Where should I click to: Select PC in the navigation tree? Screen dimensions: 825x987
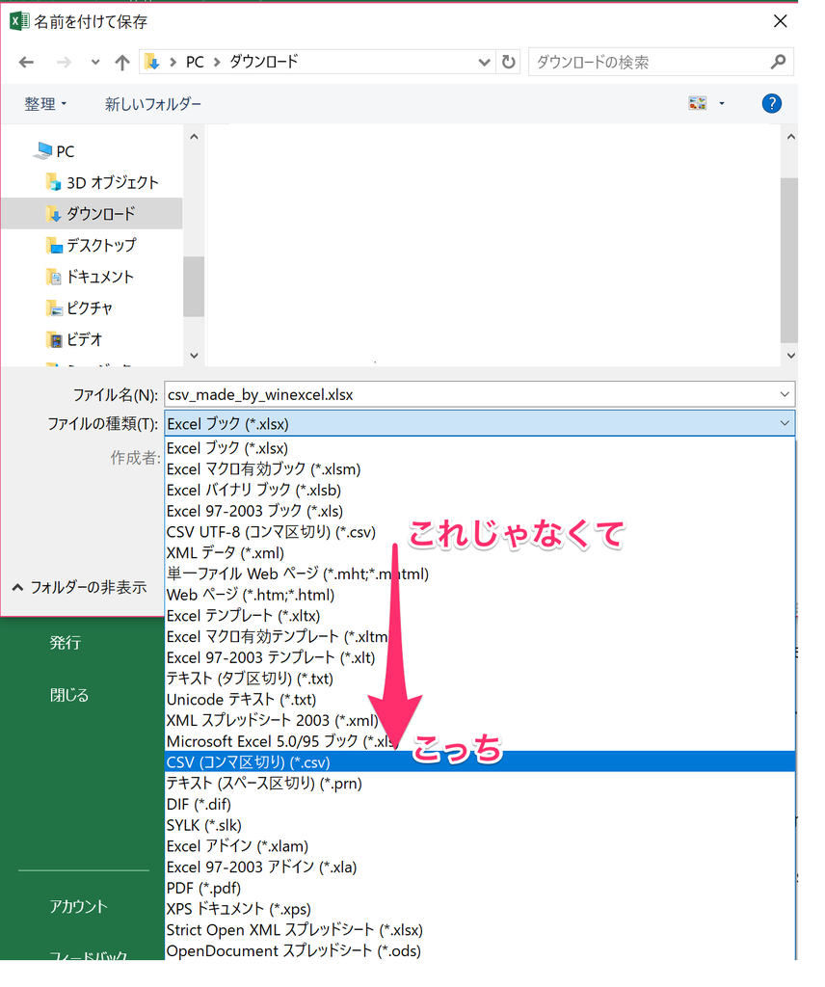click(65, 151)
